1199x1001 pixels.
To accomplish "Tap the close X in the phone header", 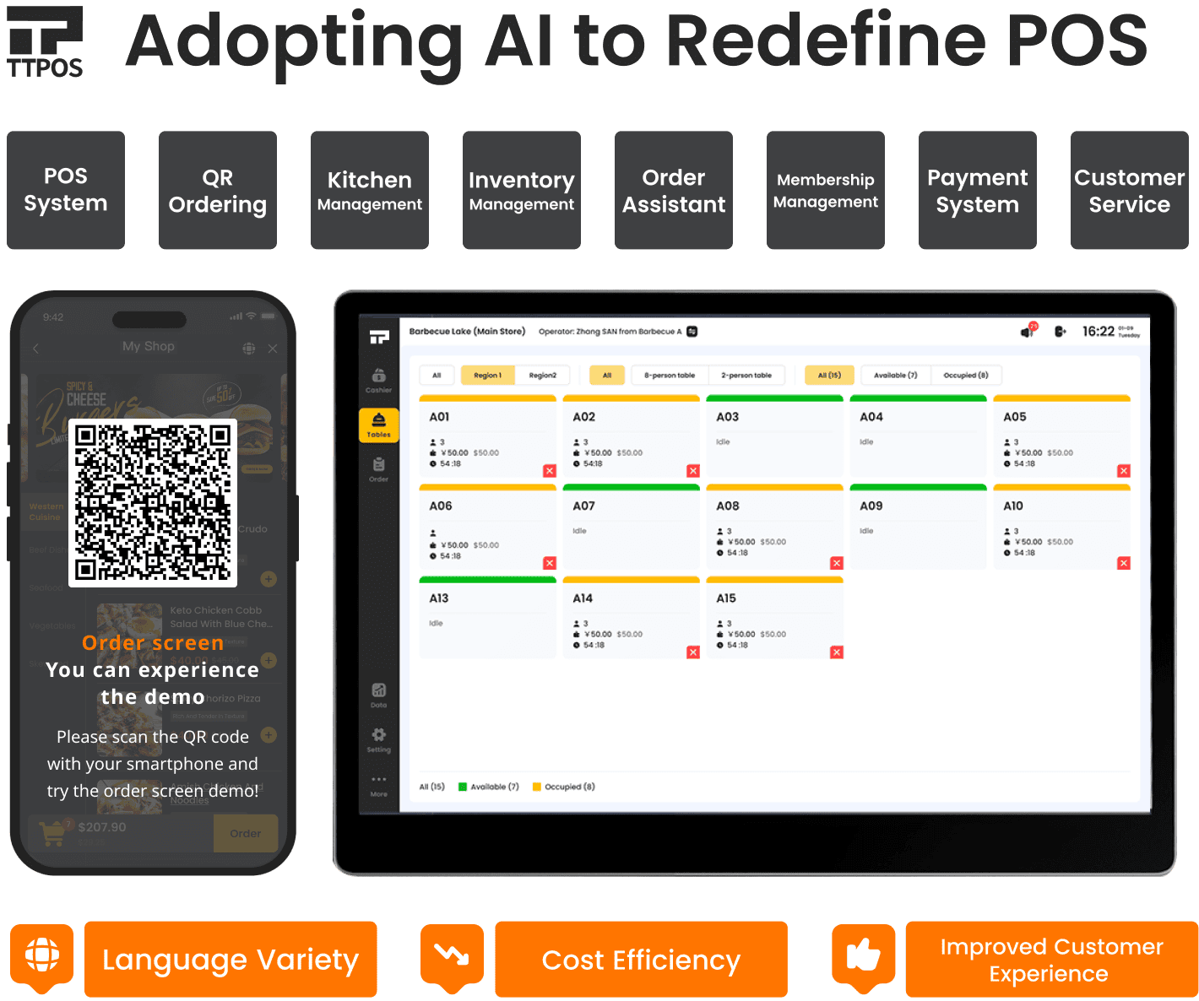I will [x=273, y=349].
